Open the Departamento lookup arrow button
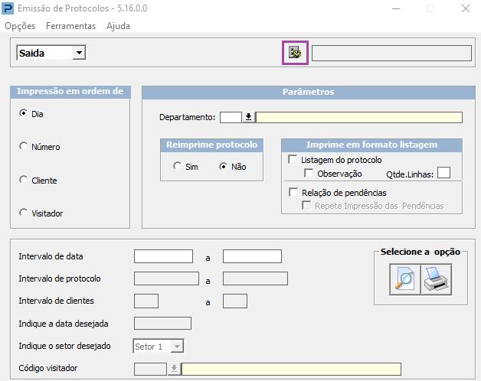 click(x=248, y=117)
